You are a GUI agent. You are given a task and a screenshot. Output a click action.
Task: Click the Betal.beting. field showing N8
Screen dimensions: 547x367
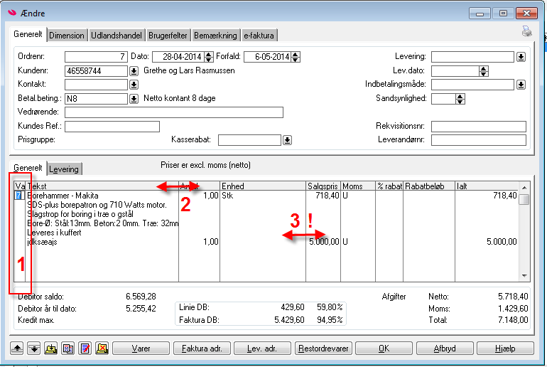pos(97,99)
